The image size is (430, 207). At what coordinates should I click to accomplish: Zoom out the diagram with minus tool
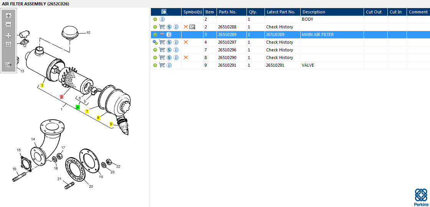tap(8, 25)
